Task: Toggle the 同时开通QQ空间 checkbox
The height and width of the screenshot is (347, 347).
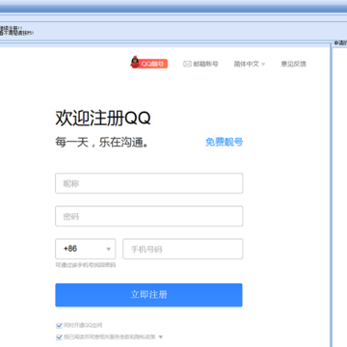Action: point(59,326)
